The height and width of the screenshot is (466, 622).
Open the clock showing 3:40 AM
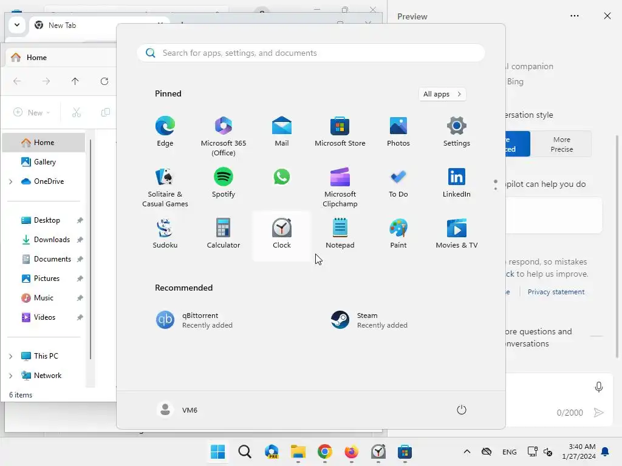point(579,451)
